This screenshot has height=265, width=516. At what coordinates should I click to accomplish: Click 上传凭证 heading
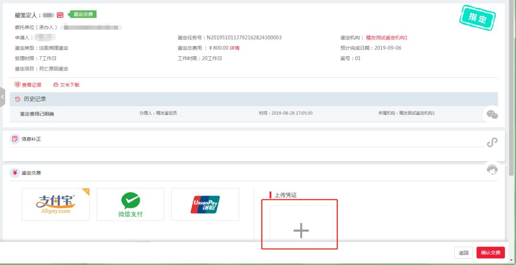coord(286,195)
